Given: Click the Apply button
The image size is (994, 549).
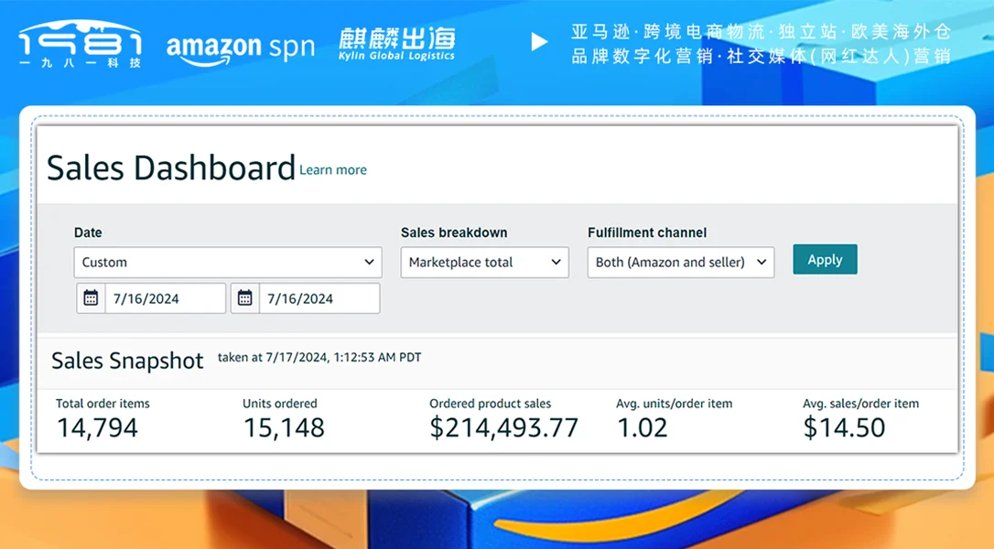Looking at the screenshot, I should (825, 259).
